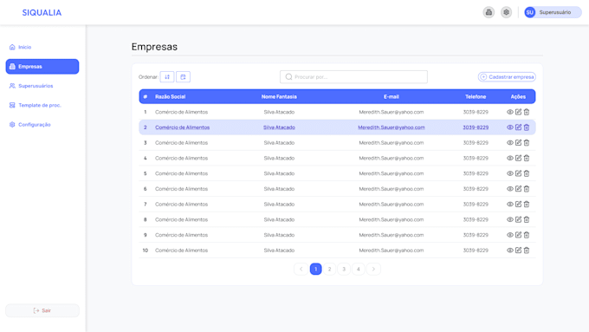View company details in row 6
Viewport: 589px width, 332px height.
(509, 189)
